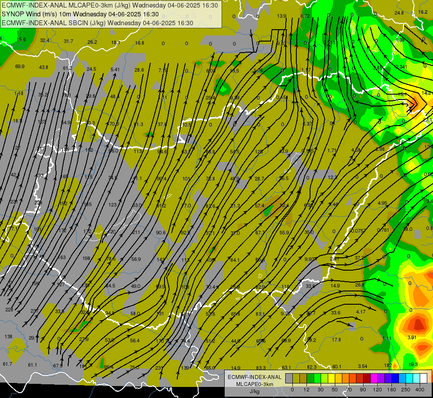Click the 120 tick label on legend
The height and width of the screenshot is (398, 433).
377,390
